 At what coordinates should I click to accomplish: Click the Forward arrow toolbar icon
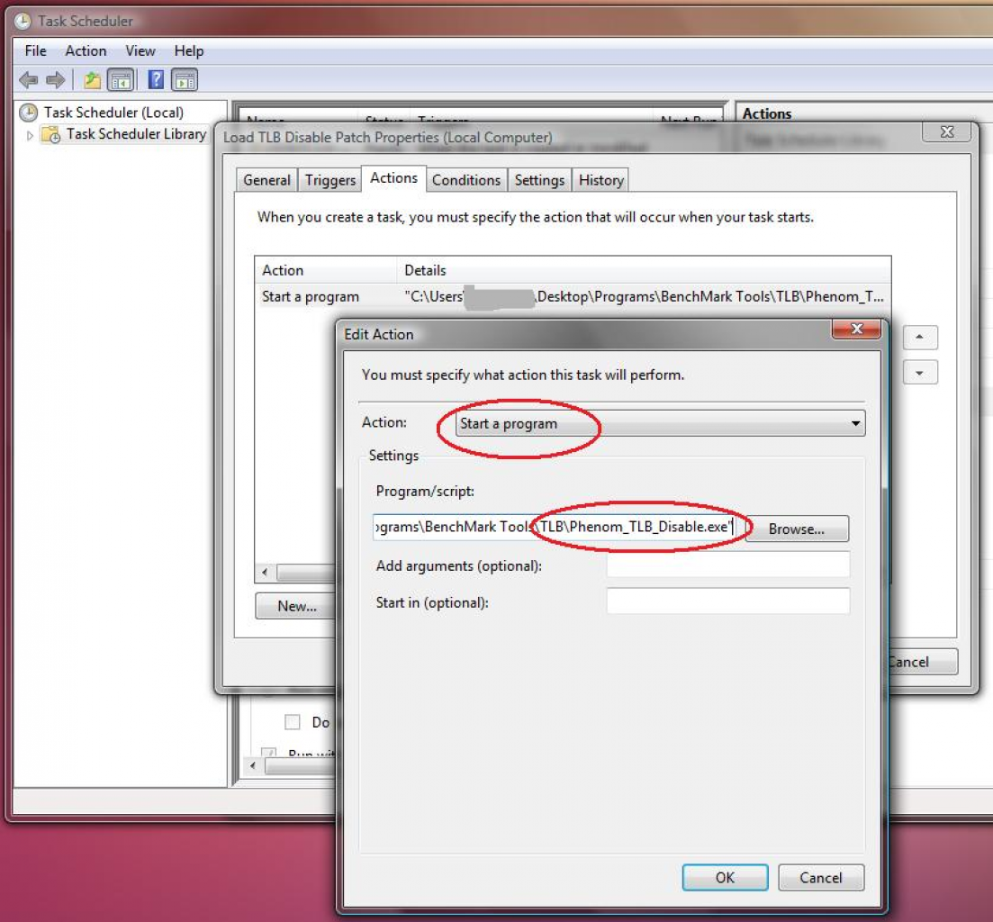(x=56, y=80)
